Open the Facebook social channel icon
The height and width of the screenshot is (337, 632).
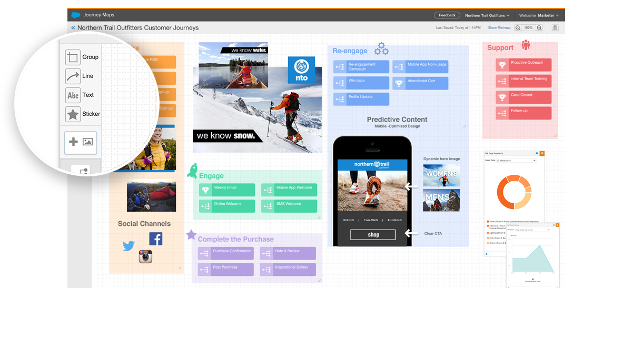click(x=155, y=239)
